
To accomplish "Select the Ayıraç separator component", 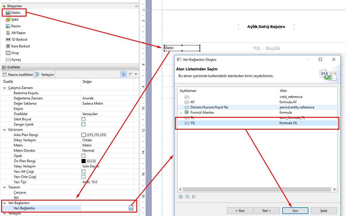I will coord(16,60).
